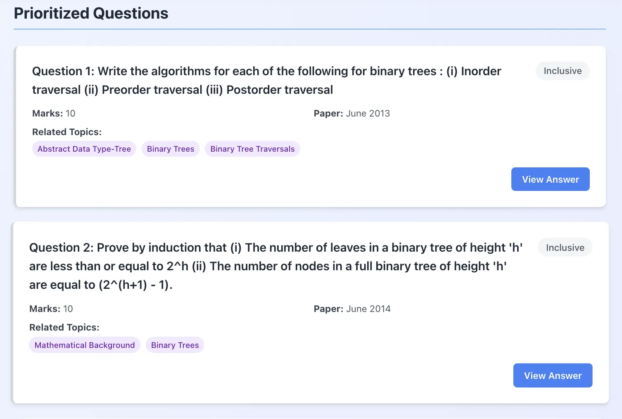Viewport: 622px width, 419px height.
Task: Click the Marks: 10 text in Question 1
Action: 54,113
